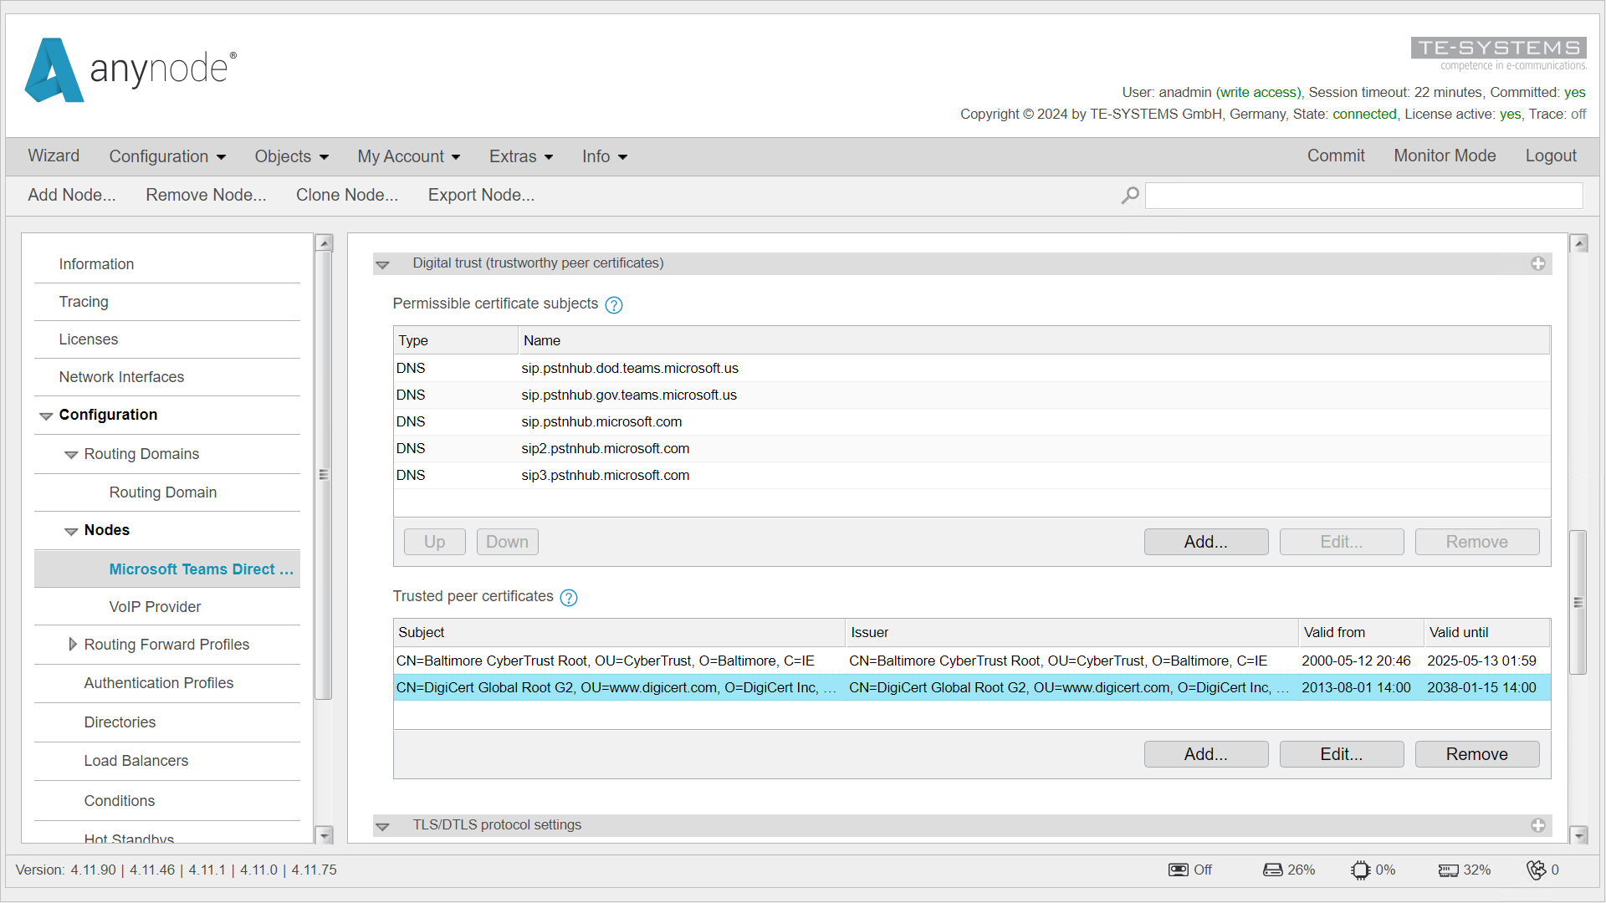1606x903 pixels.
Task: Select the VoIP Provider tree node
Action: point(155,606)
